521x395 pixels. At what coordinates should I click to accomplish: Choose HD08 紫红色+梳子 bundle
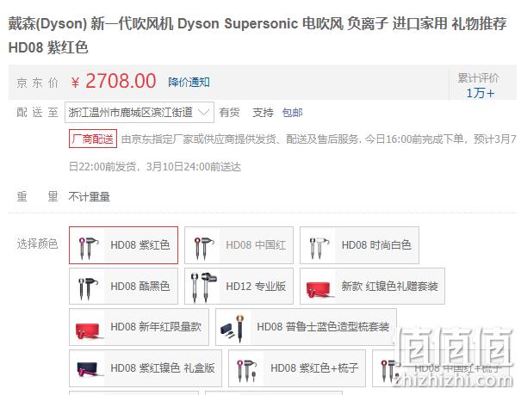(x=297, y=368)
